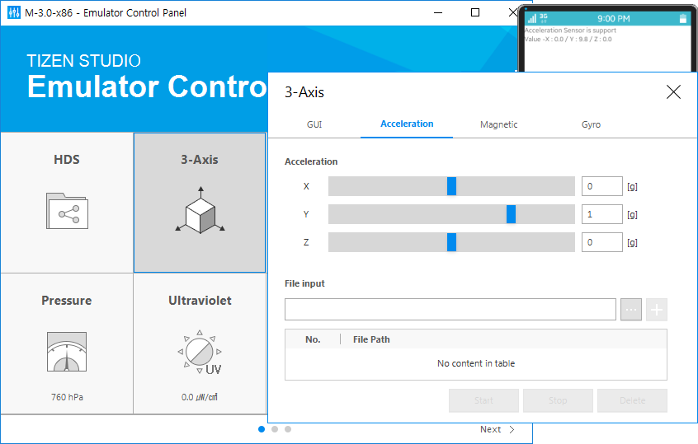Click the Ultraviolet UV dial icon
This screenshot has height=444, width=698.
(200, 352)
